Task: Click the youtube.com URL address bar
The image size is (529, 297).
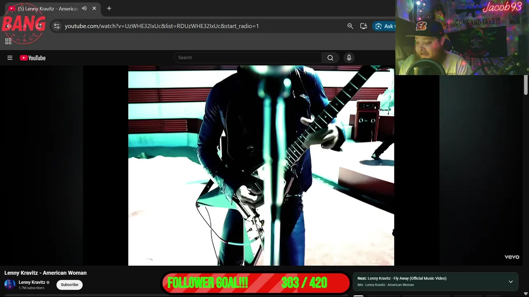Action: pyautogui.click(x=162, y=26)
